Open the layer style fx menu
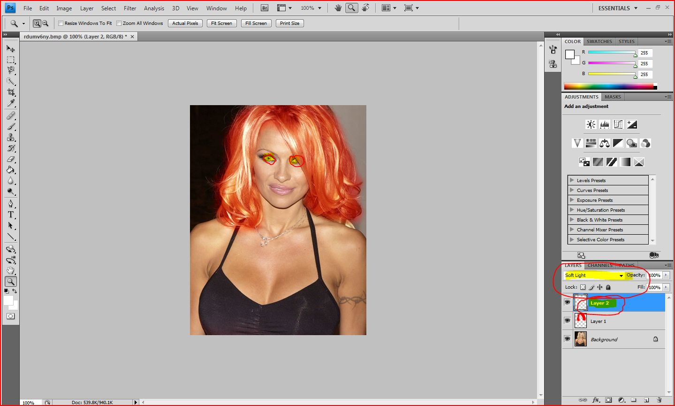Screen dimensions: 675x406 [596, 400]
